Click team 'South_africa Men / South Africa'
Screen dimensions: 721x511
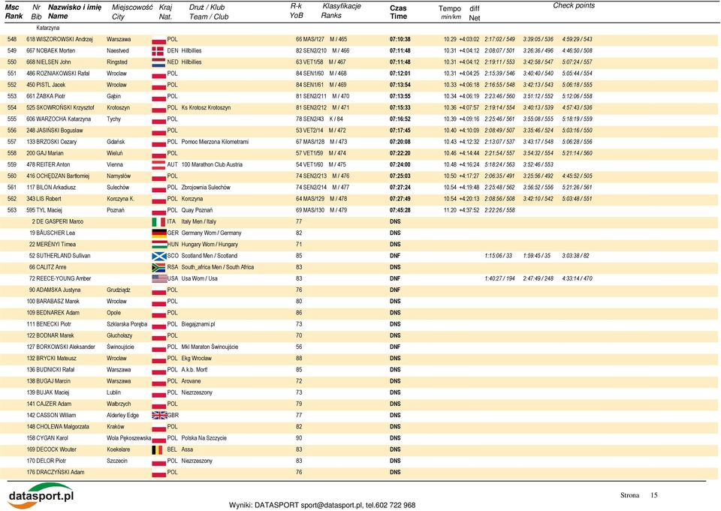(218, 267)
